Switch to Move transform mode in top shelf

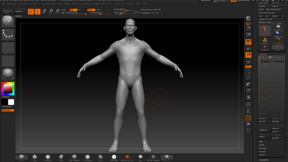pyautogui.click(x=44, y=11)
